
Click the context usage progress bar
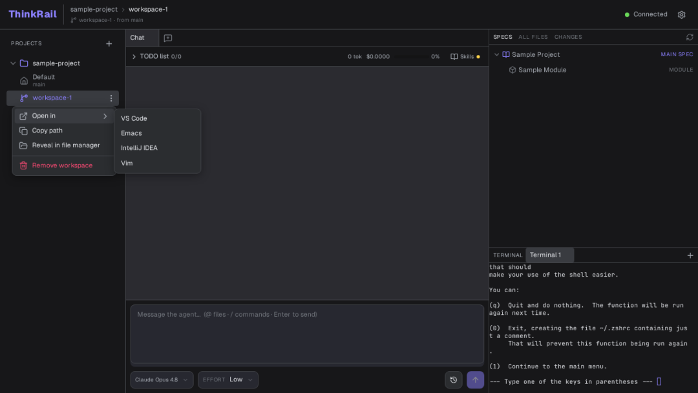point(410,56)
